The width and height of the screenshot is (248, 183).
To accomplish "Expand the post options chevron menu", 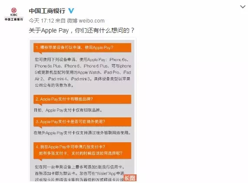I will pyautogui.click(x=243, y=7).
